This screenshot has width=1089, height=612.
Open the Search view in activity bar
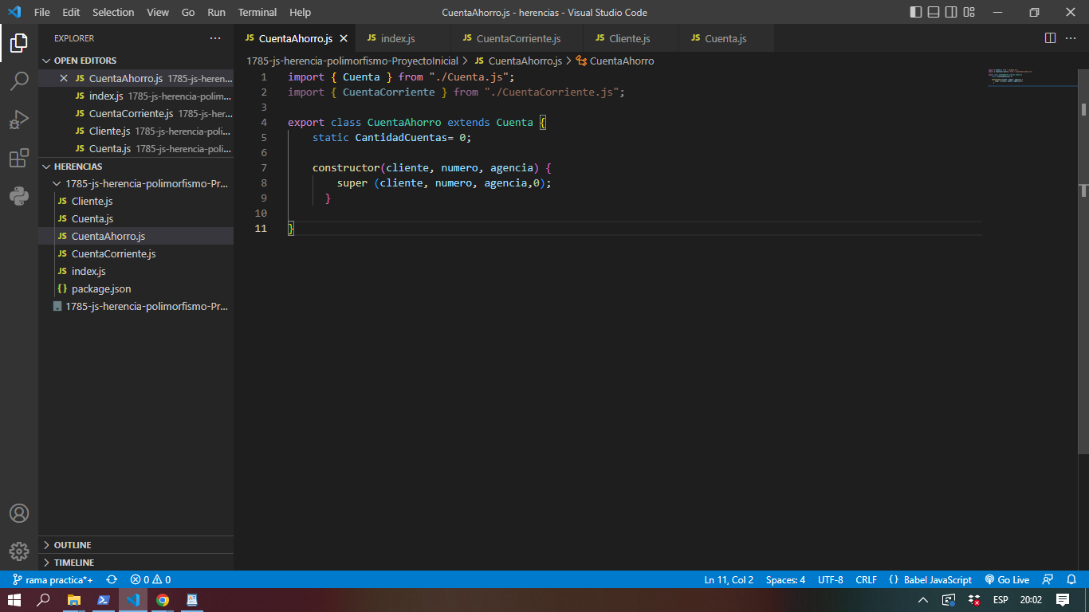click(19, 80)
